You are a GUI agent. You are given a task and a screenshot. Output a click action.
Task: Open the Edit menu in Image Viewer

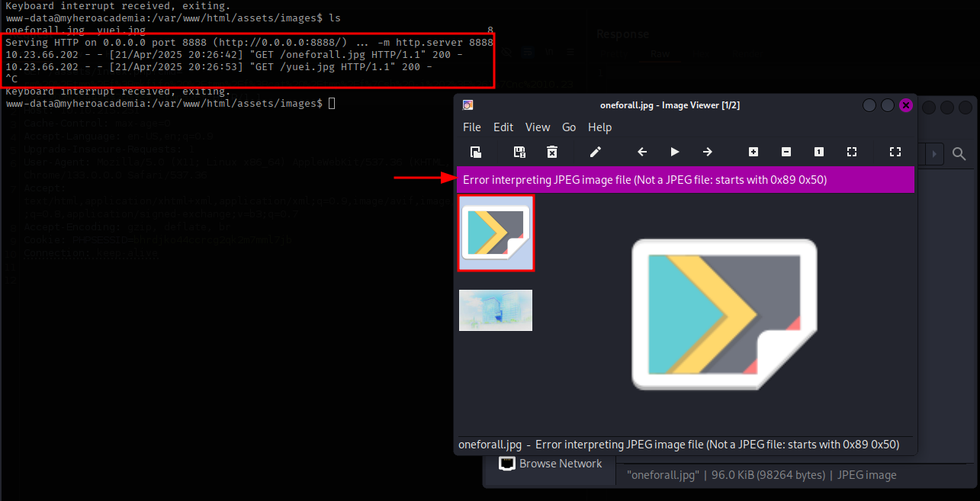point(503,127)
